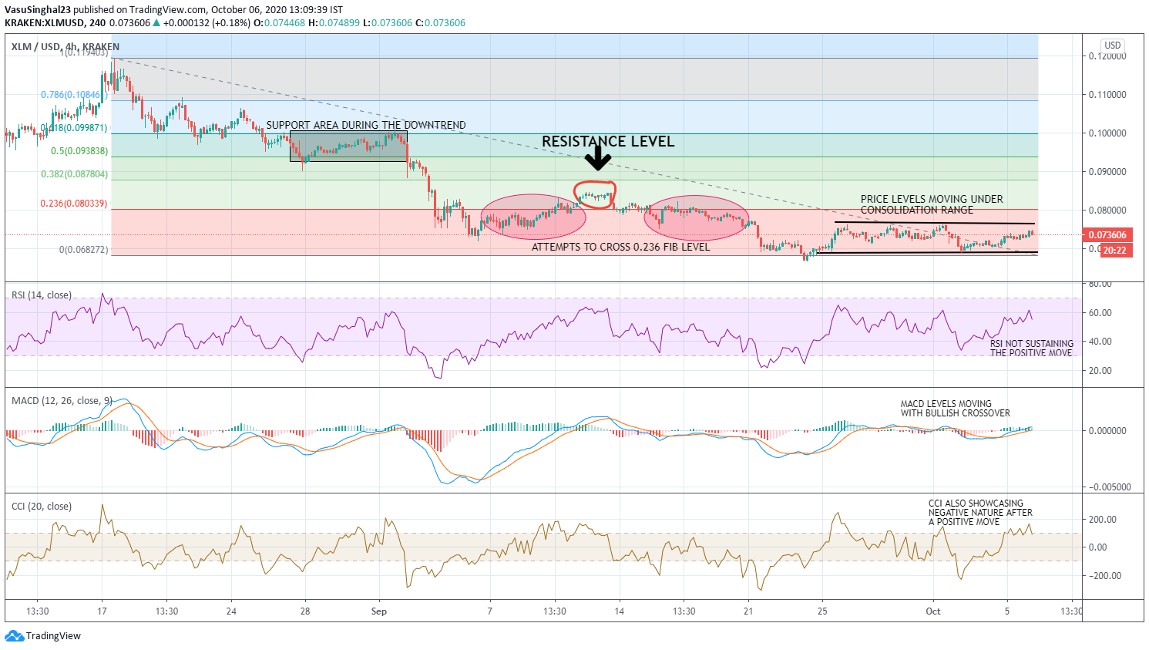Viewport: 1149px width, 650px height.
Task: Click the KRAKEN:XLMUSD, 240 symbol text
Action: 55,23
